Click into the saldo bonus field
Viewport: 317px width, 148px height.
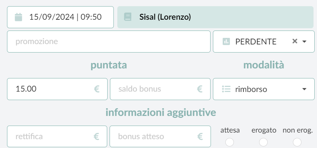[160, 89]
